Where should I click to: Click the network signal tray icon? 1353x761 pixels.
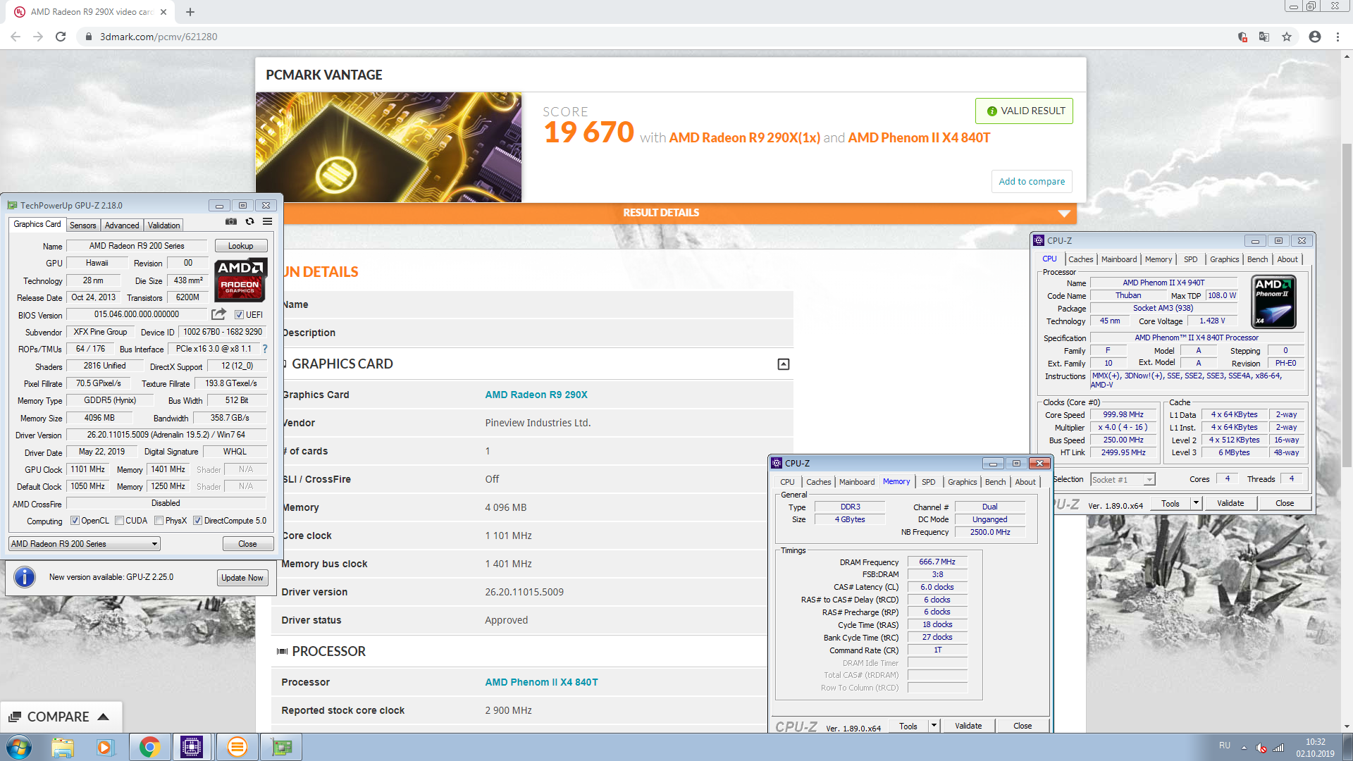click(x=1278, y=748)
